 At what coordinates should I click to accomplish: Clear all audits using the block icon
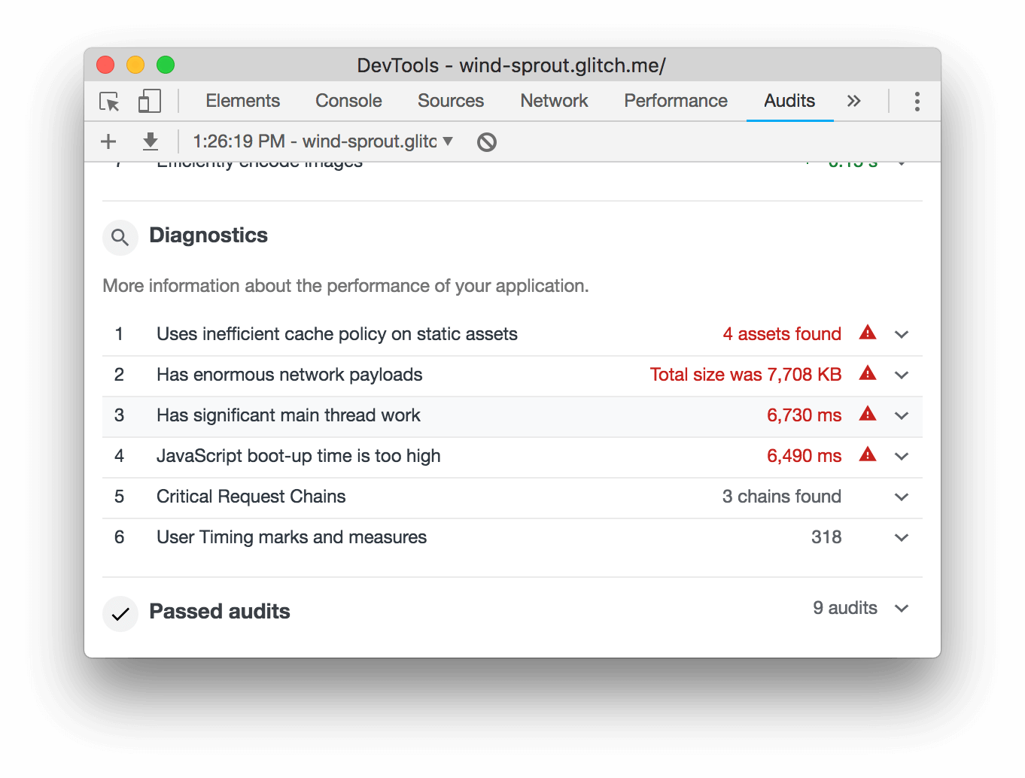(485, 141)
